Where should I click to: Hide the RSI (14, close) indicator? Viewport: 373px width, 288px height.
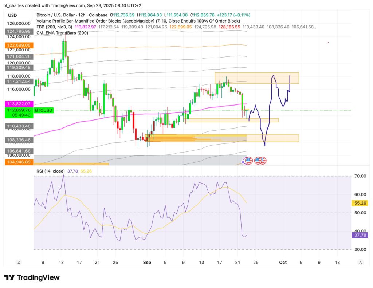point(51,170)
